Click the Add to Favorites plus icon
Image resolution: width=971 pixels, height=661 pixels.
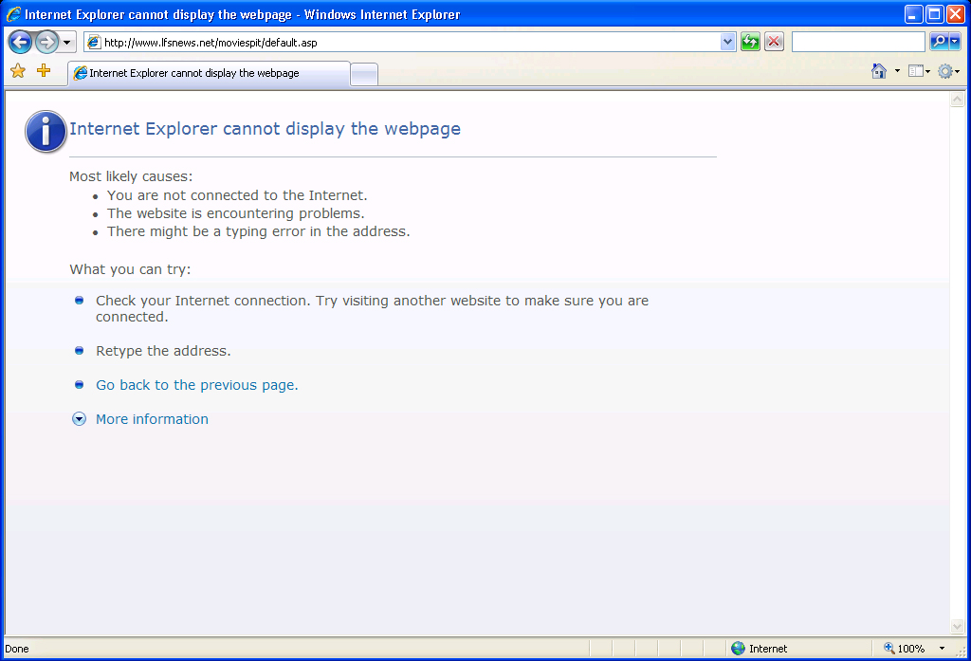click(x=44, y=70)
